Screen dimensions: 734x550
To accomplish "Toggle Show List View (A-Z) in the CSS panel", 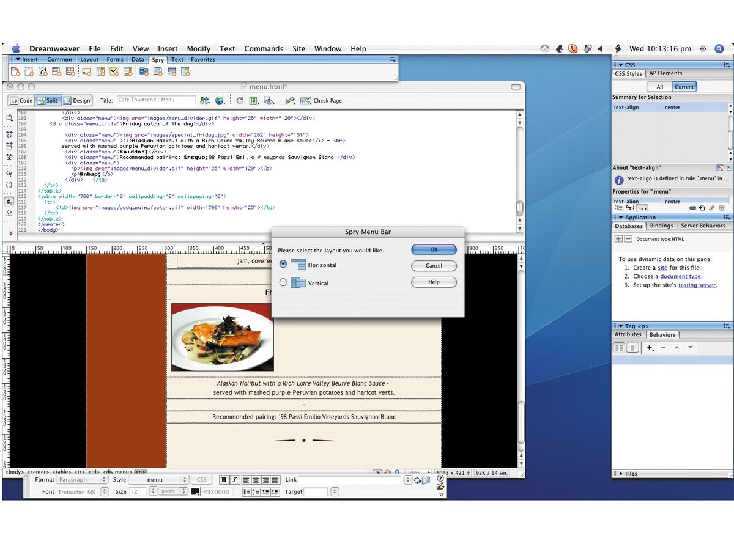I will (x=630, y=208).
